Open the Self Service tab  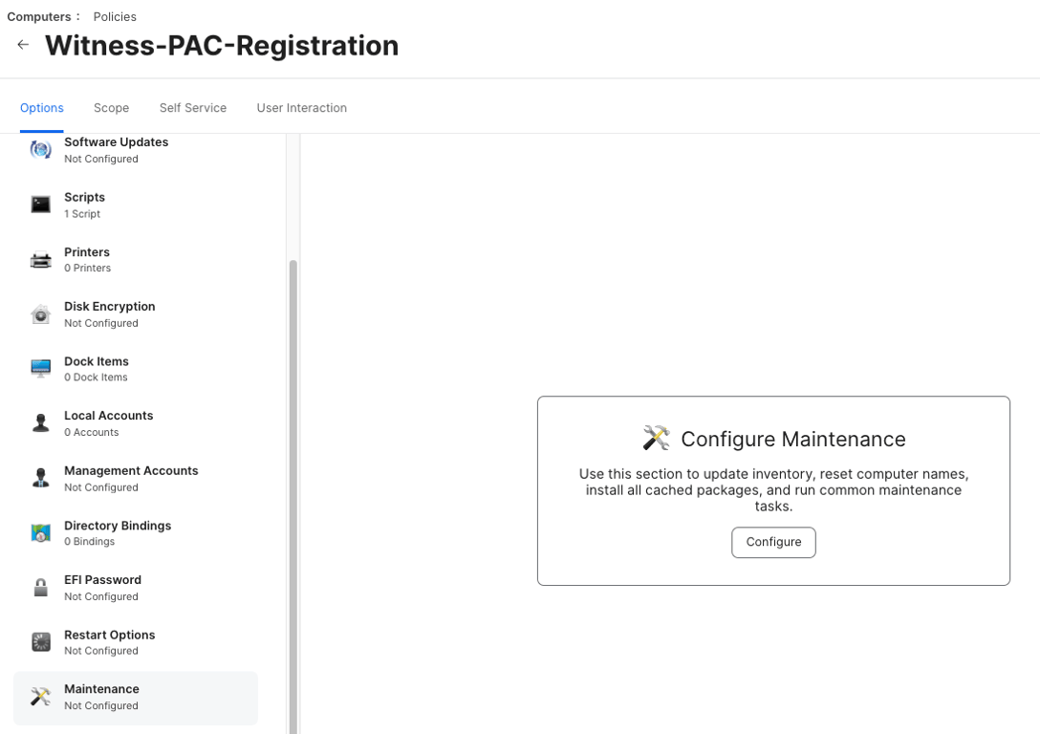[193, 108]
